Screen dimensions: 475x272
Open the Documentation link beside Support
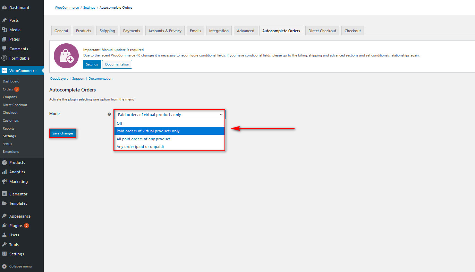101,79
